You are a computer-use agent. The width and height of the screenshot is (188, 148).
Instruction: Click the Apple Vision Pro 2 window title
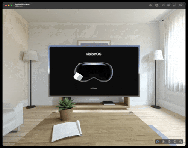(x=23, y=5)
